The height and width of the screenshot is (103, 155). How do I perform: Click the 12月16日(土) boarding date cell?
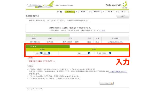(35, 42)
